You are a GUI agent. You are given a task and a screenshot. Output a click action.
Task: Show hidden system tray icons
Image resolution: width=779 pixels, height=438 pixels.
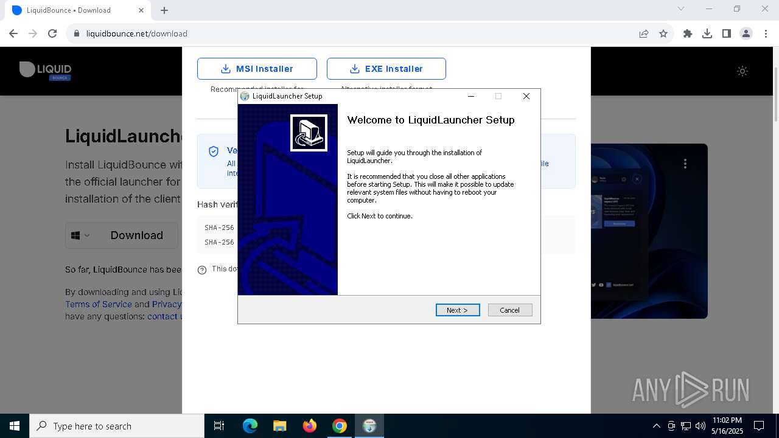click(x=656, y=426)
